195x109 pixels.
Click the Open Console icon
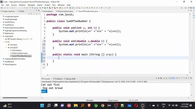pos(184,78)
